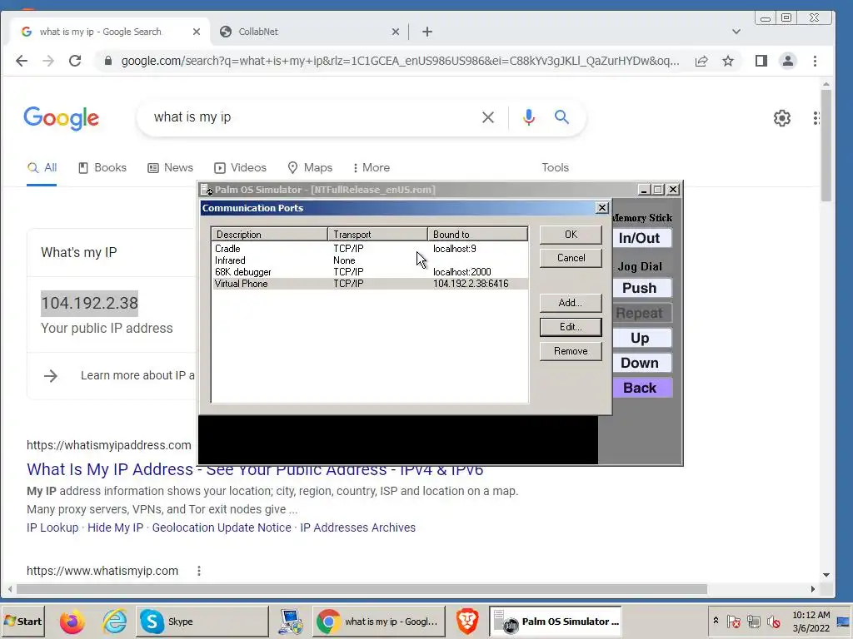This screenshot has height=639, width=853.
Task: Select the Virtual Phone port row
Action: tap(369, 284)
